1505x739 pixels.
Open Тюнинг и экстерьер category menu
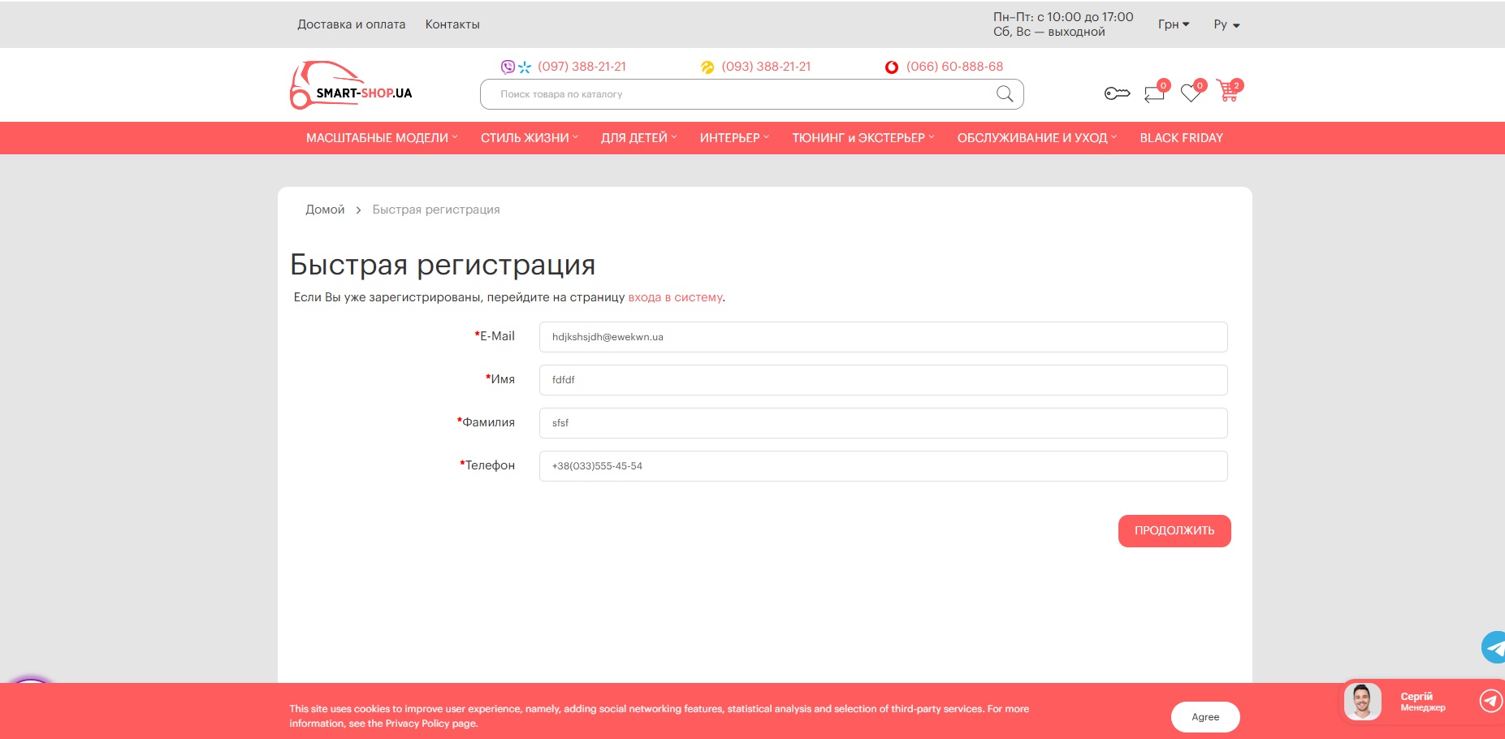(863, 138)
